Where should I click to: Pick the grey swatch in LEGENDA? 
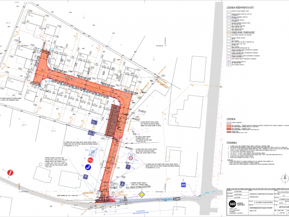229,123
